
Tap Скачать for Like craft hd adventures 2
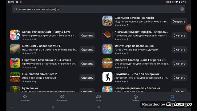click(x=87, y=78)
